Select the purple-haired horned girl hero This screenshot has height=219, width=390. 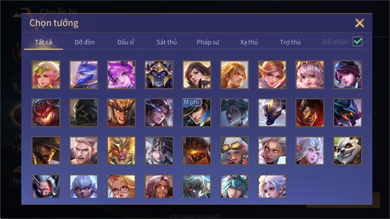coord(121,75)
